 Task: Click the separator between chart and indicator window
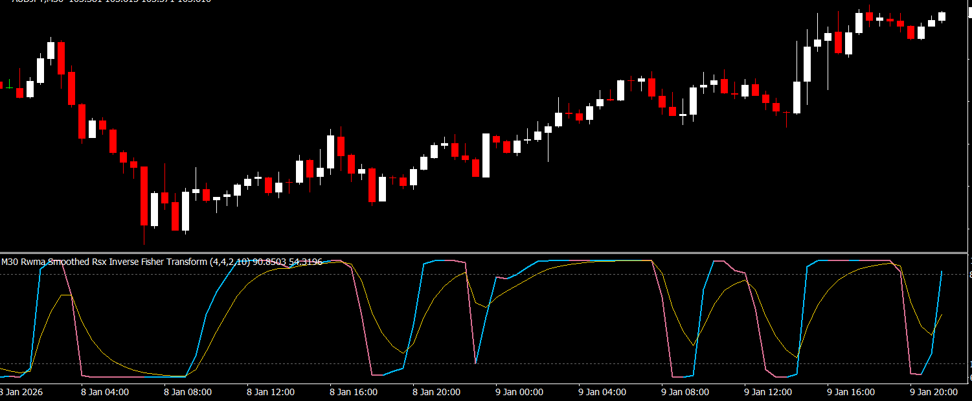pos(486,253)
